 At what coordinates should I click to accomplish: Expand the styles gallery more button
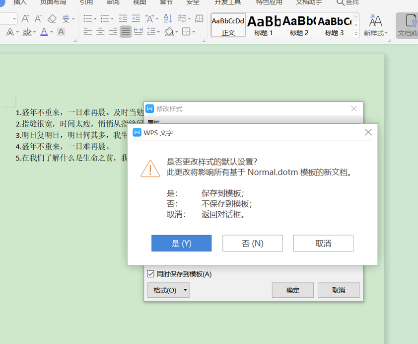356,34
